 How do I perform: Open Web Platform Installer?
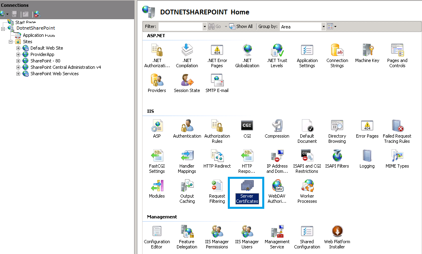click(337, 237)
